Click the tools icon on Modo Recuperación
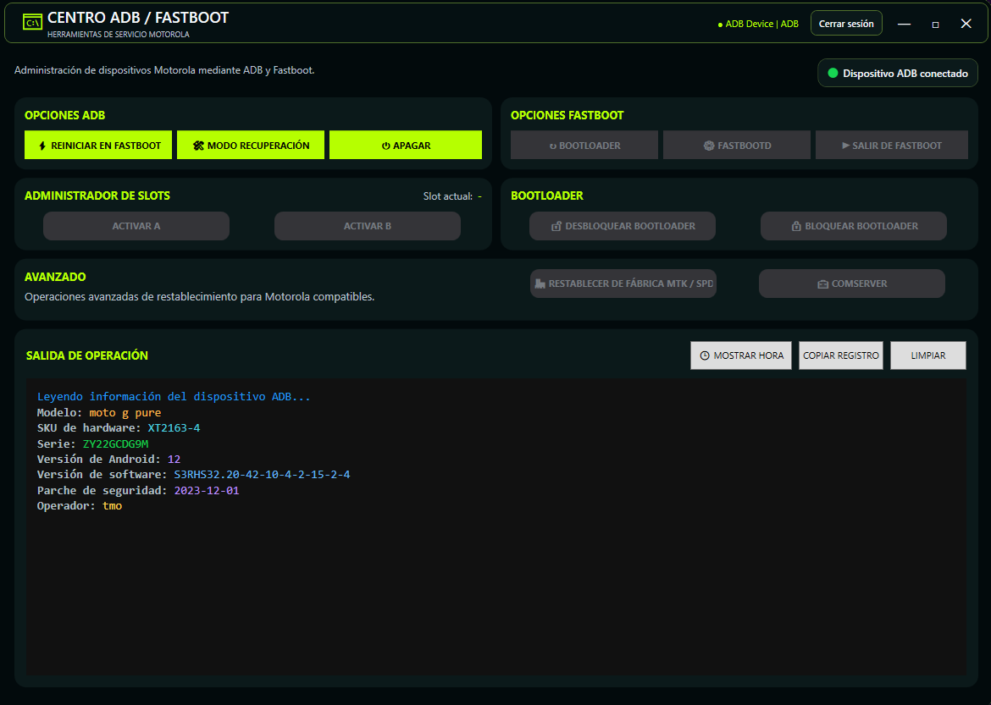Viewport: 991px width, 705px height. pyautogui.click(x=198, y=146)
